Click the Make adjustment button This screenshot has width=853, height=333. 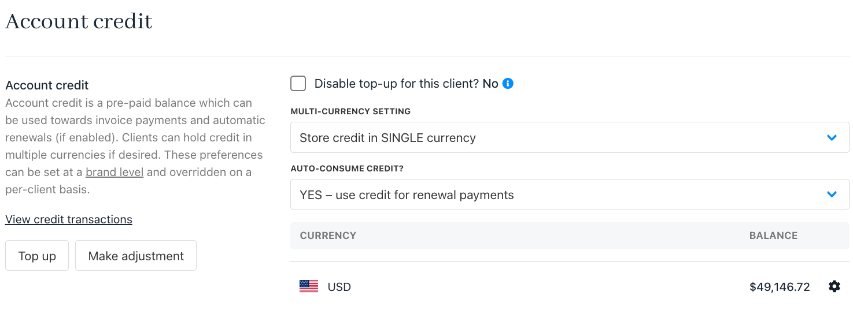tap(136, 256)
